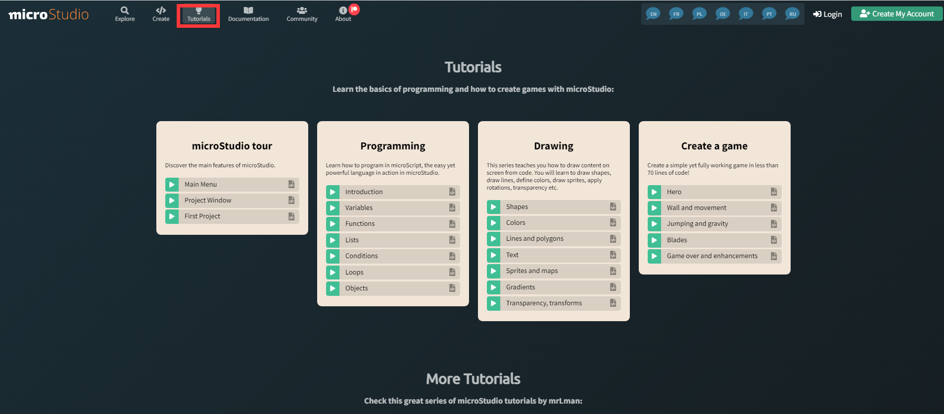
Task: Click the microStudio logo
Action: coord(49,14)
